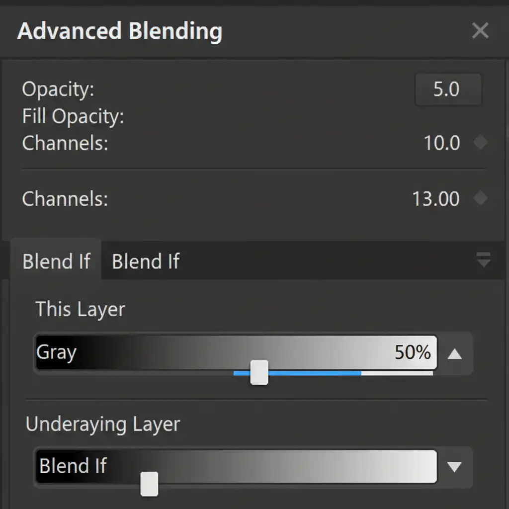This screenshot has width=509, height=509.
Task: Open the panel options menu icon in the tab bar
Action: tap(483, 259)
